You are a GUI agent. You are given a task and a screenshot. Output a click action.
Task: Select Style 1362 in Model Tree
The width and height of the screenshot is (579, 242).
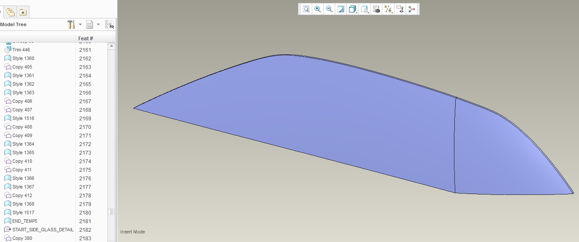23,84
